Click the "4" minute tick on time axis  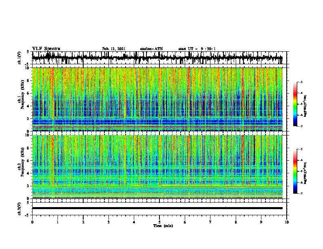(x=134, y=222)
